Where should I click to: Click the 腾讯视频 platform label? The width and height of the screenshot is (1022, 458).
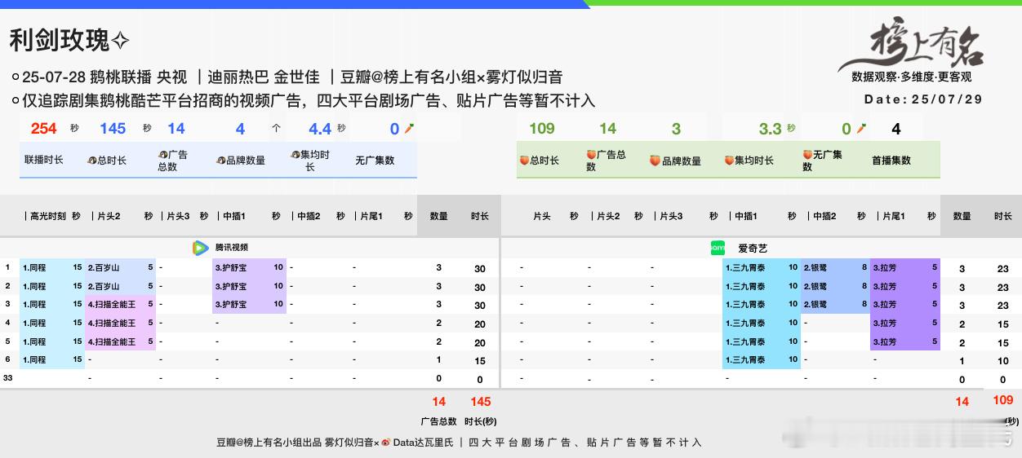pyautogui.click(x=232, y=248)
